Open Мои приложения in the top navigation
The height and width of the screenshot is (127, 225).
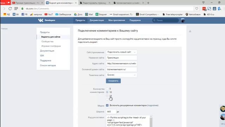pos(117,20)
